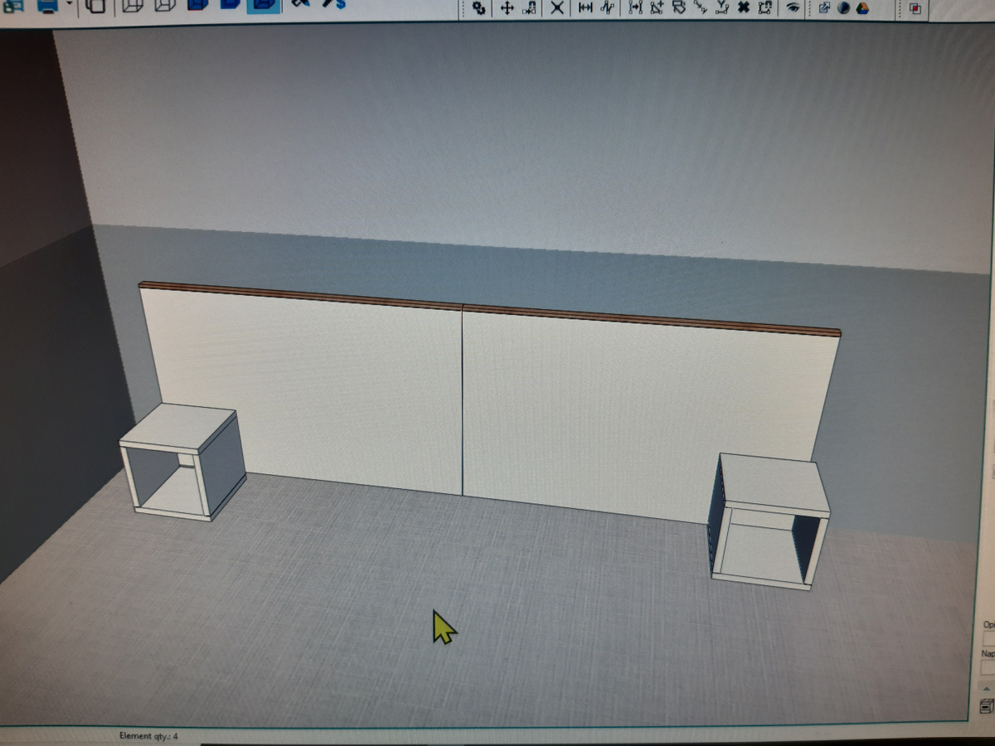Click the add-points node tool icon
The width and height of the screenshot is (995, 746).
pos(658,8)
